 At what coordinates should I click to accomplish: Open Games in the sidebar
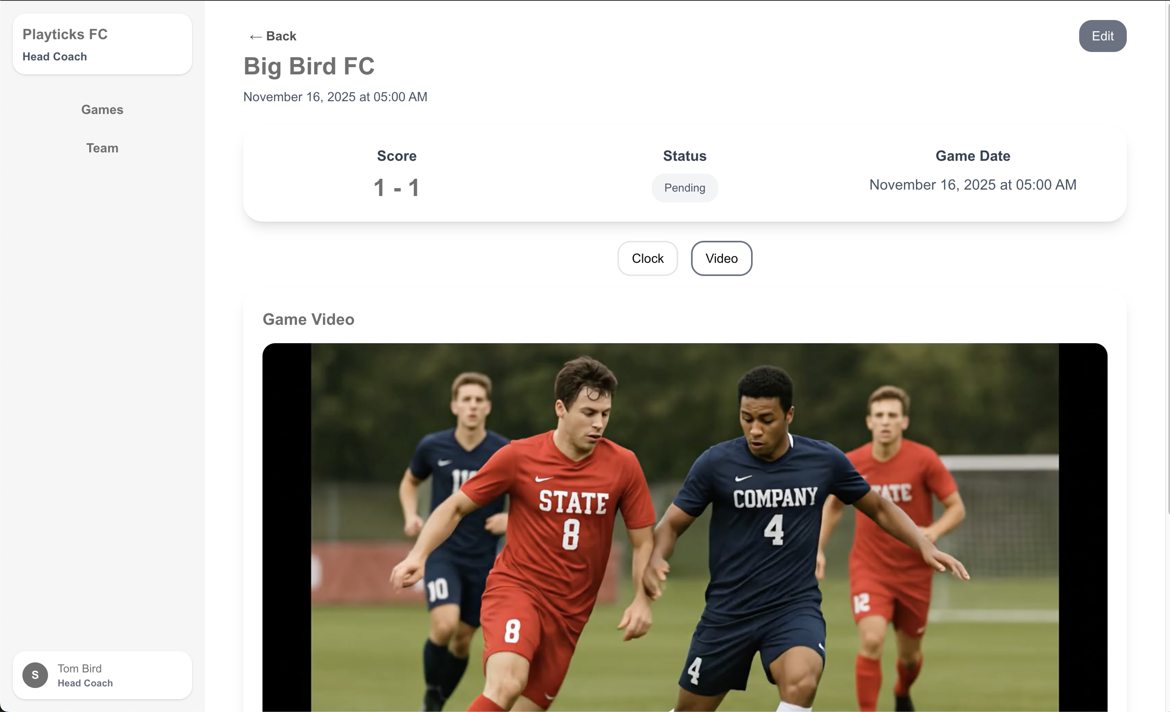point(102,110)
